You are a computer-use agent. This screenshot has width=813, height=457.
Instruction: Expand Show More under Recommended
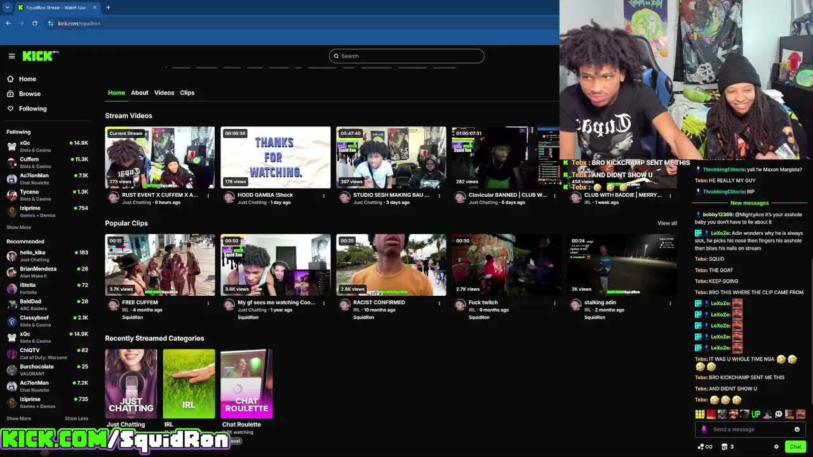tap(18, 418)
